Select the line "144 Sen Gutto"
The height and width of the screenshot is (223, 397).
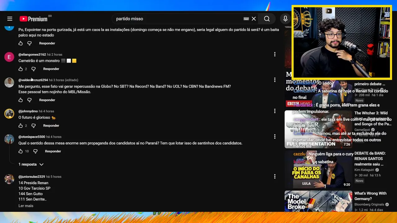(x=31, y=194)
